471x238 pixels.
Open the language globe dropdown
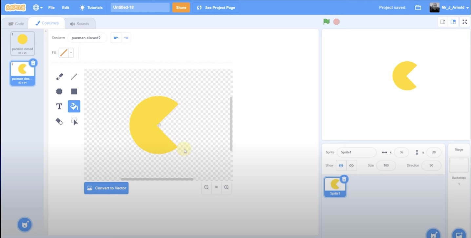(x=38, y=8)
